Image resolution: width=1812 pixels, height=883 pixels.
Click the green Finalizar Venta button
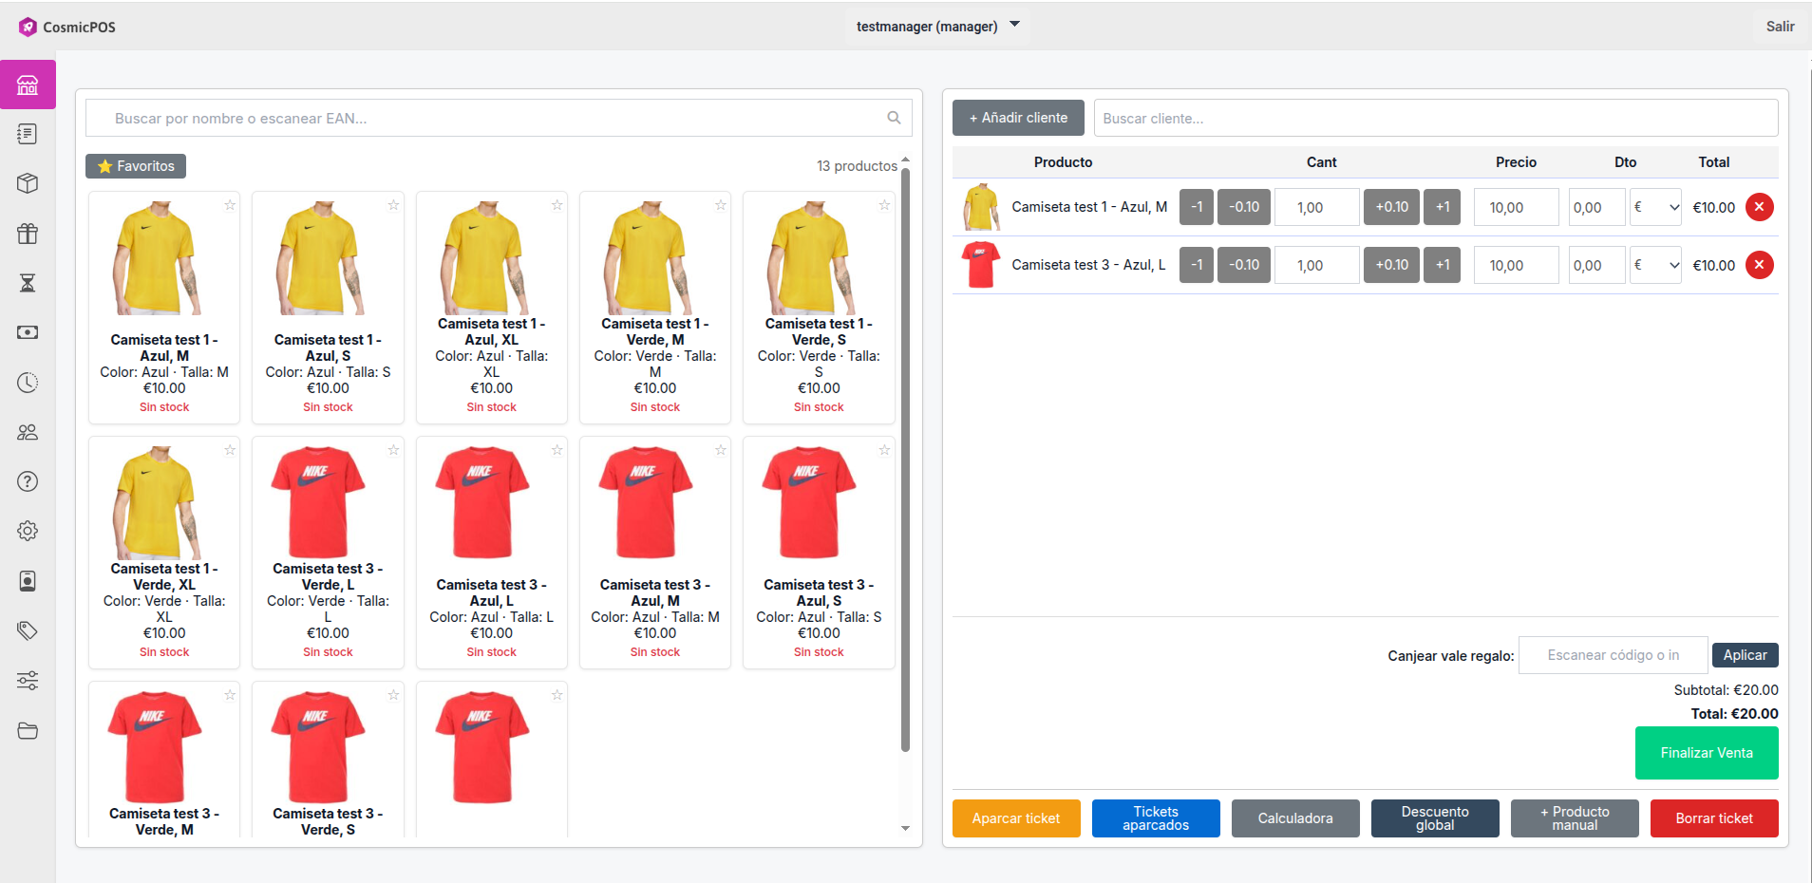[1706, 753]
